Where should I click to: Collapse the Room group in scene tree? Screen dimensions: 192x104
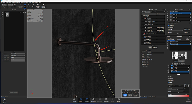(143, 26)
